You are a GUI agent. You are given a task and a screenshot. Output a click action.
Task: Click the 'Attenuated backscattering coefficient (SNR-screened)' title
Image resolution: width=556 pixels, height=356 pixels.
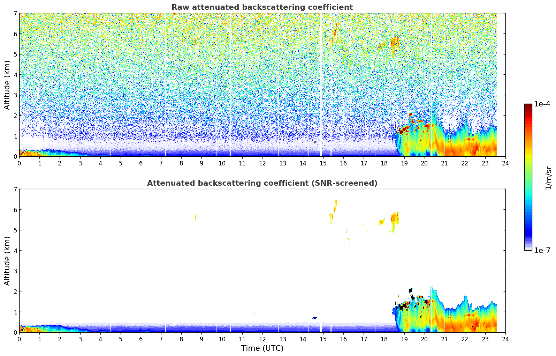pos(262,183)
